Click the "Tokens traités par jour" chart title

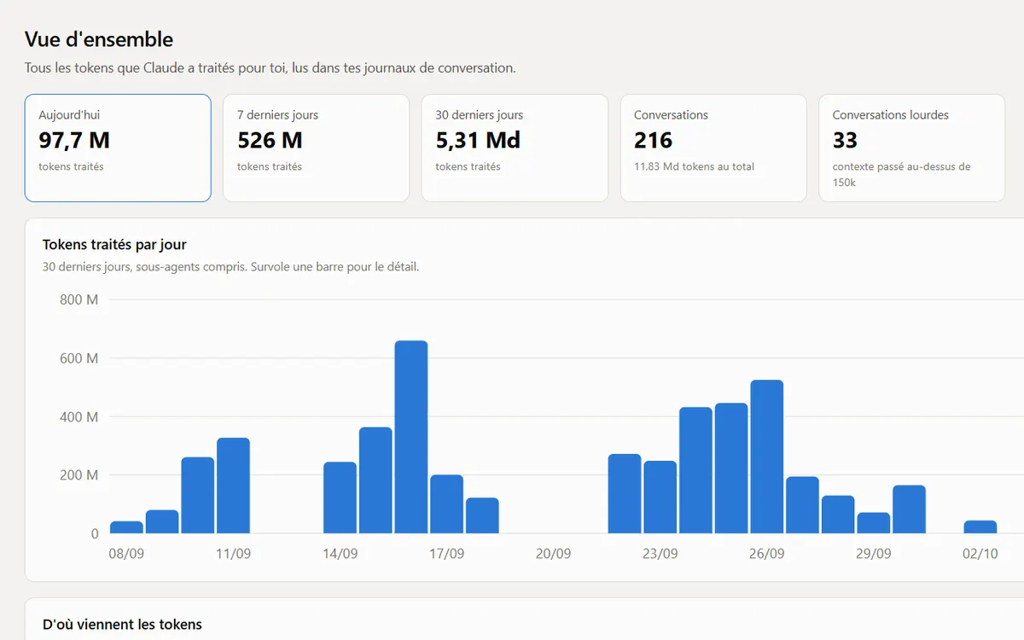click(114, 245)
